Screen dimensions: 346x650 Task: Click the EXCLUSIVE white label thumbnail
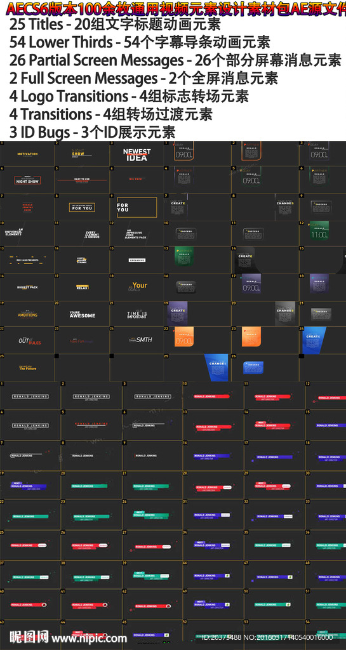[136, 260]
